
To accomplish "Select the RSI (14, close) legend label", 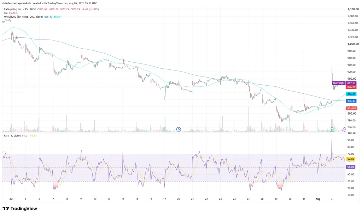I will [x=12, y=136].
